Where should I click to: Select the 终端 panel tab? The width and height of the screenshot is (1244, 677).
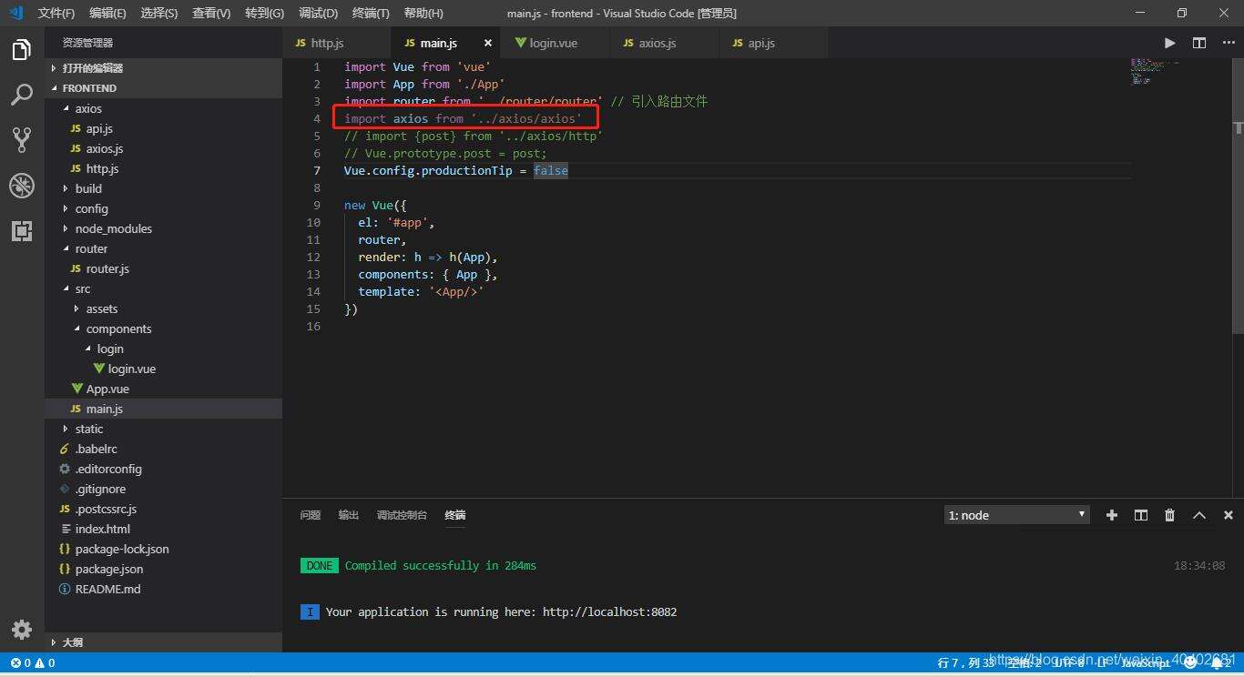tap(455, 515)
